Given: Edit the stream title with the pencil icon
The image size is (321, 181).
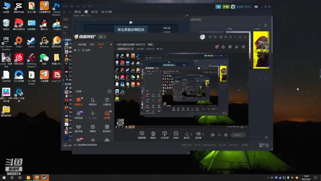Looking at the screenshot, I should point(132,49).
